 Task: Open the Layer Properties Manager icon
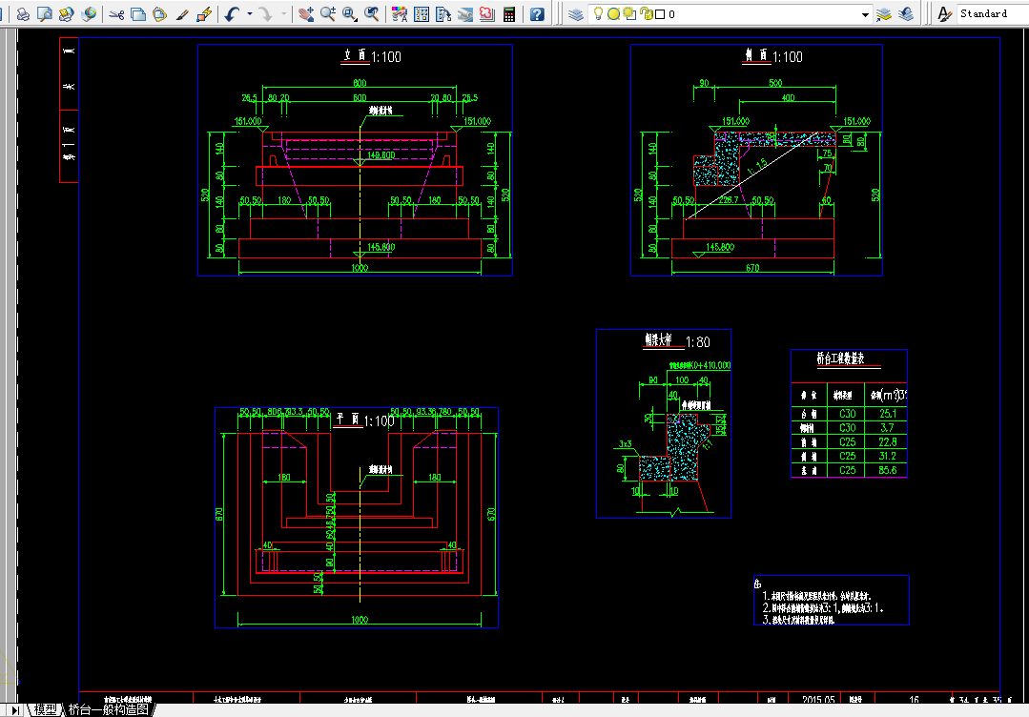575,13
